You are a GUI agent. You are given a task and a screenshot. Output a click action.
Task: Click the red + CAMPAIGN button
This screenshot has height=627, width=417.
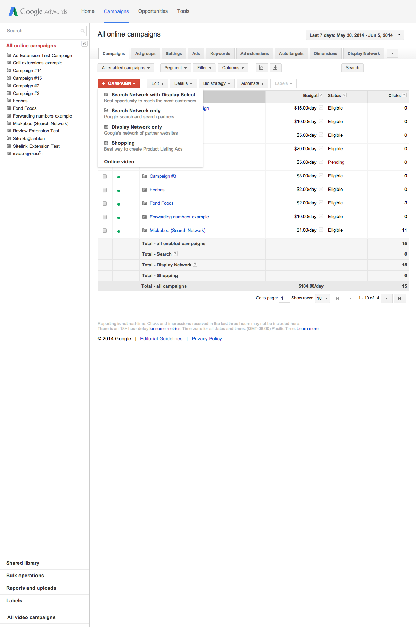pos(119,83)
